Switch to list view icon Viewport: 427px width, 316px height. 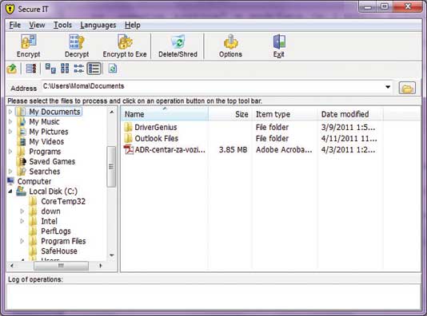[x=79, y=69]
